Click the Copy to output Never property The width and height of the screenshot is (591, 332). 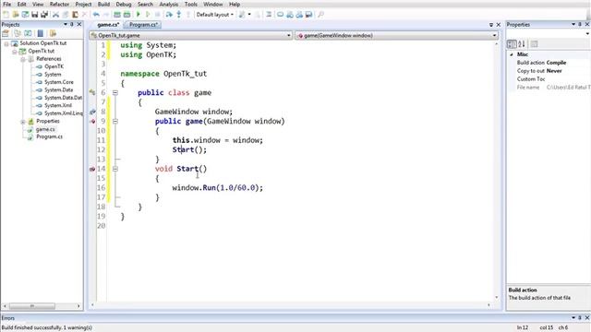pos(554,71)
